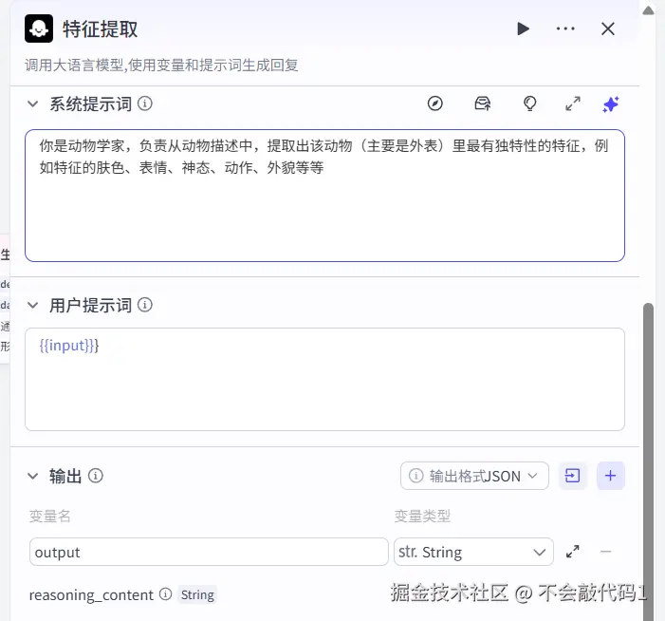Click into the user prompt {{input}} field
This screenshot has width=665, height=621.
(324, 379)
